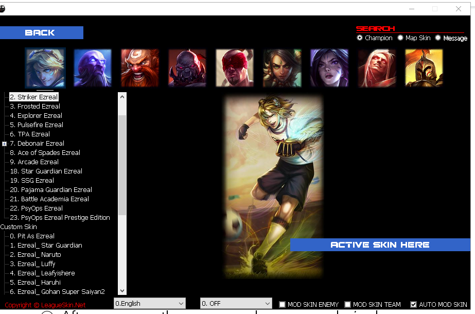Select the Ezreal champion portrait

point(45,68)
